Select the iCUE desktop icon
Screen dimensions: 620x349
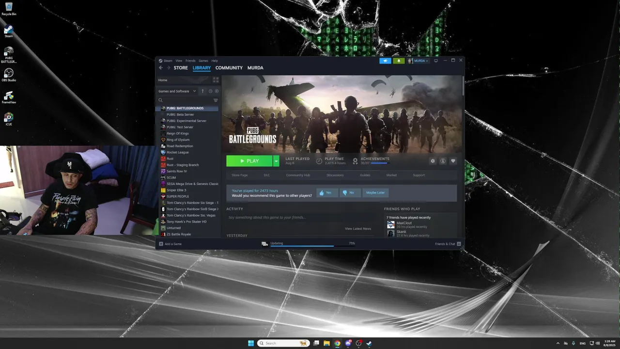click(9, 119)
